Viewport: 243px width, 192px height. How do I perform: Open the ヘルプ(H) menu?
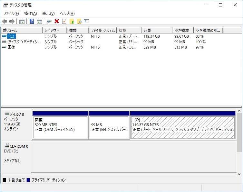[67, 14]
